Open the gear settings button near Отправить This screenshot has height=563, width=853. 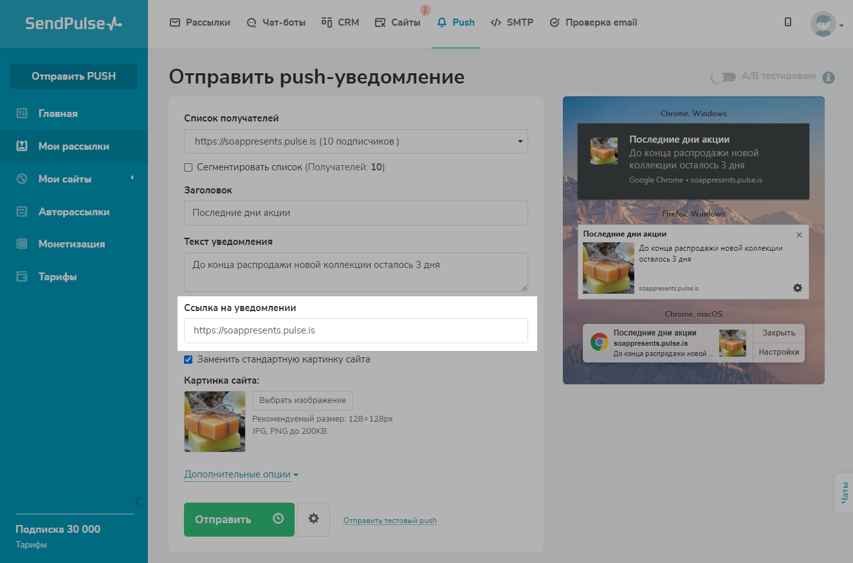coord(313,519)
